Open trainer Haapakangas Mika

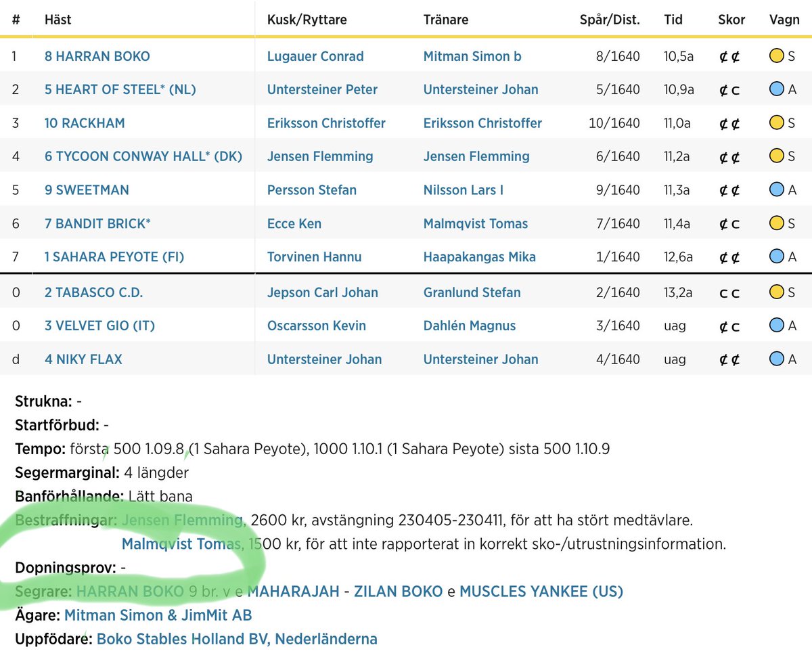point(480,257)
